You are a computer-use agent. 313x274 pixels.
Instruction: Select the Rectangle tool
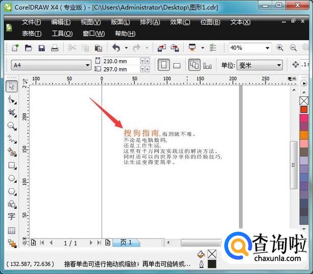[x=12, y=165]
